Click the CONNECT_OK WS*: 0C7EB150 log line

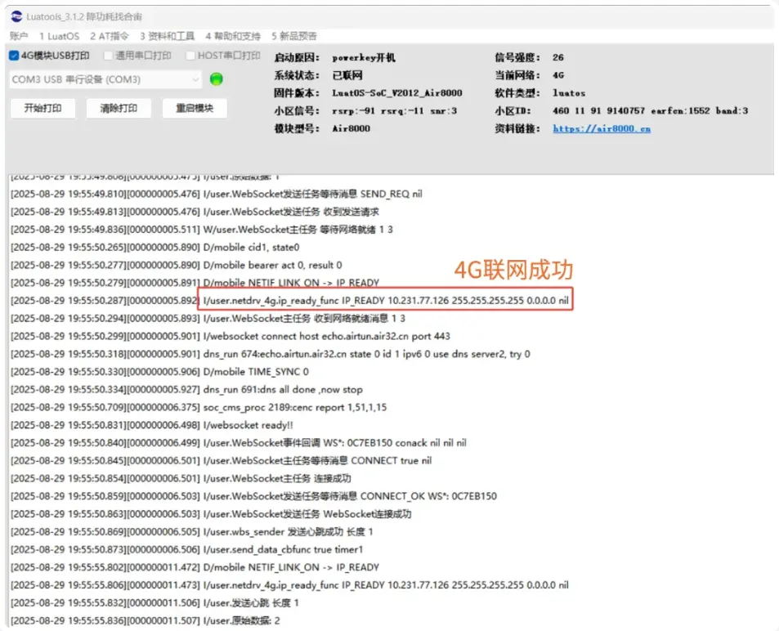point(254,496)
